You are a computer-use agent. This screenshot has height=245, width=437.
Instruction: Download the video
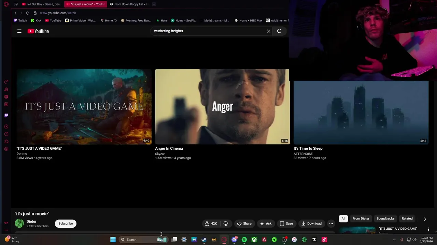tap(311, 224)
